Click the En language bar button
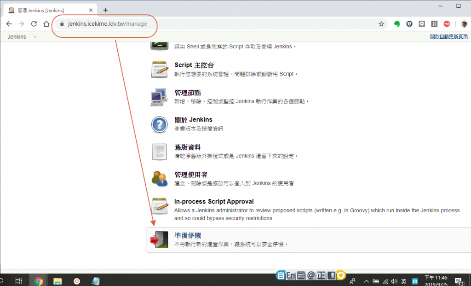471x286 pixels. click(x=291, y=275)
